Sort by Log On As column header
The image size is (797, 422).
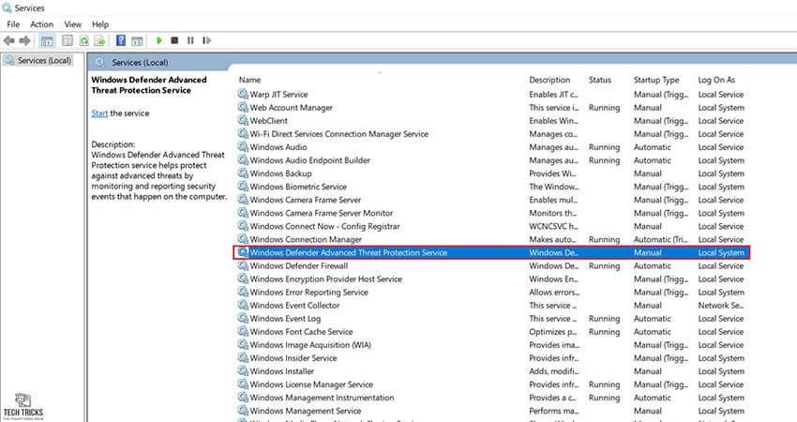click(716, 80)
